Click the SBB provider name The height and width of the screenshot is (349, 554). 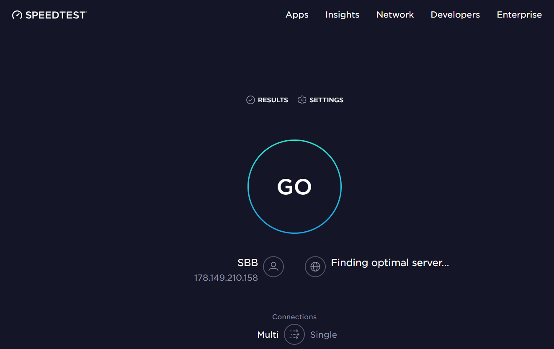(247, 263)
